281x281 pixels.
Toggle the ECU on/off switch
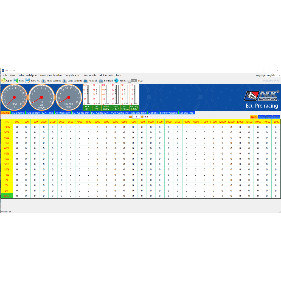point(132,81)
